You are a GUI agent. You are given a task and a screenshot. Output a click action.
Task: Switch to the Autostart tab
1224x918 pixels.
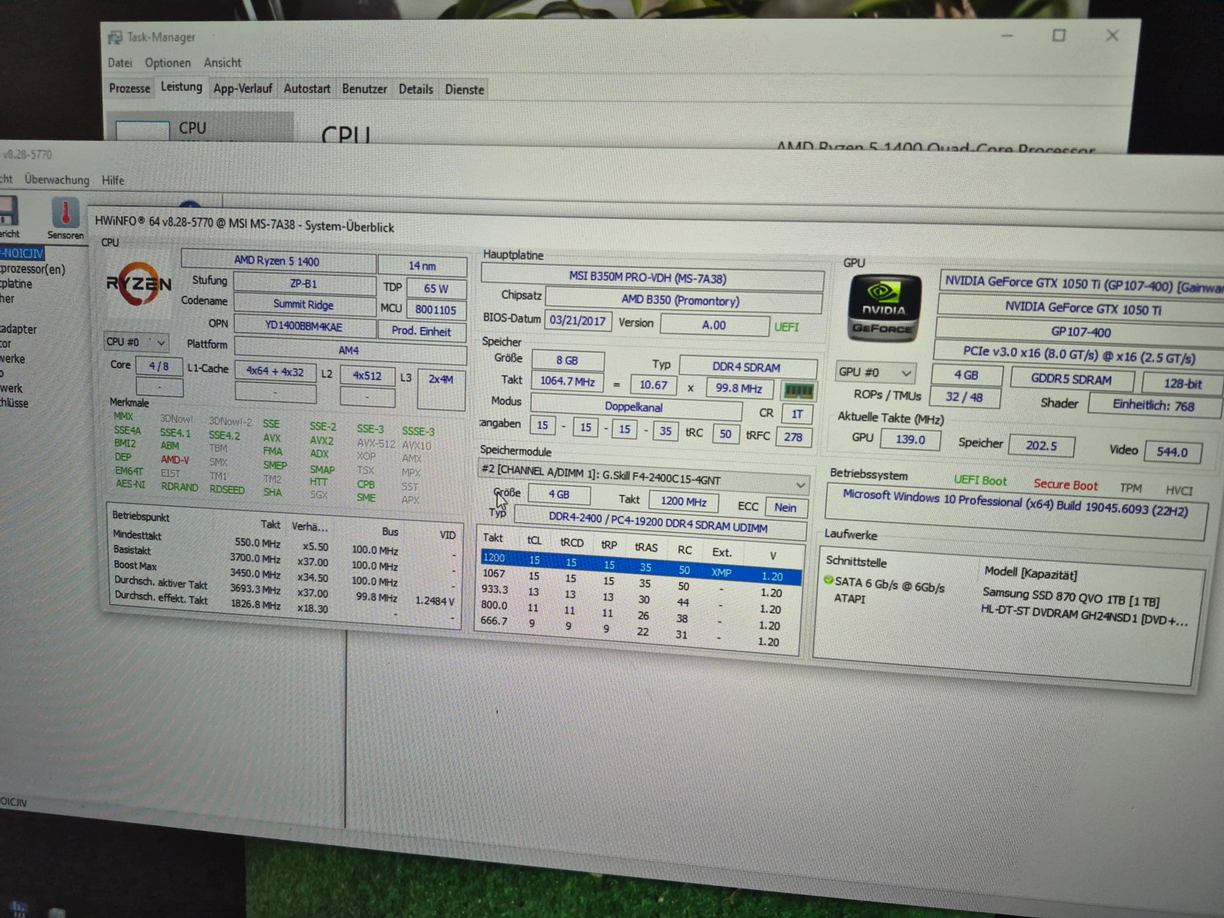[307, 89]
